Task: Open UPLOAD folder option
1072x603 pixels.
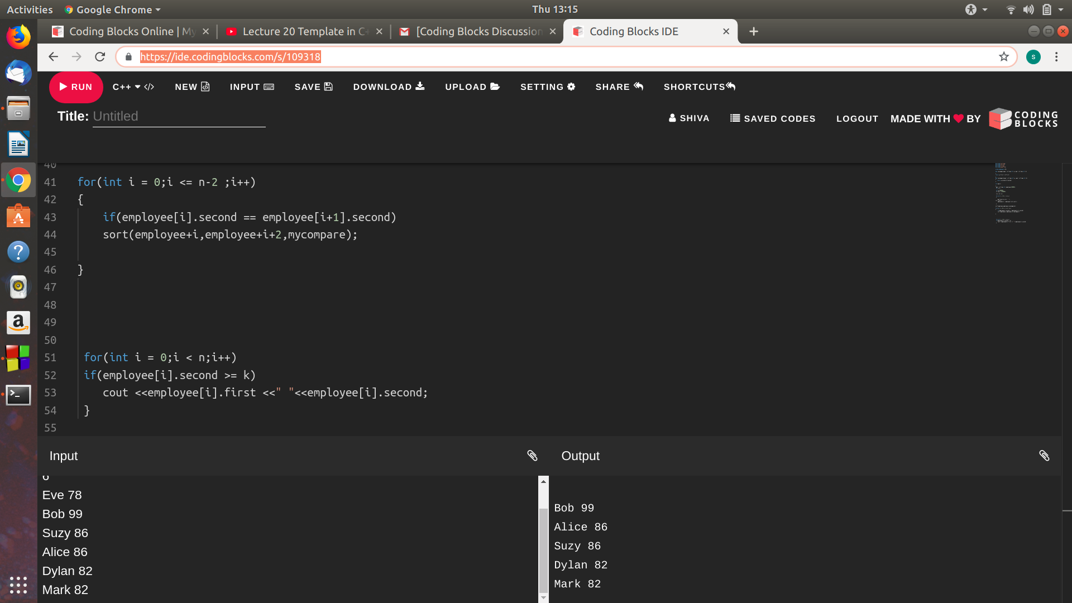Action: [x=472, y=87]
